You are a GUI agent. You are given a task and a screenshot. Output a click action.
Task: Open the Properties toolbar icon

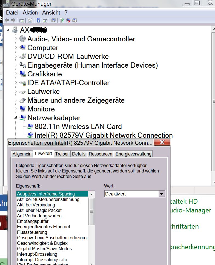point(30,21)
